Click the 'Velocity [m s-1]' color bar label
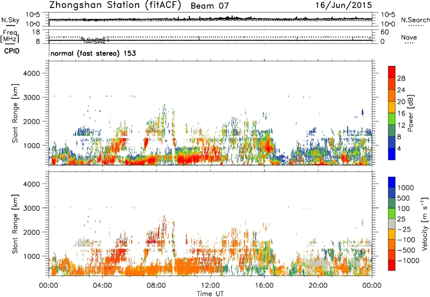The width and height of the screenshot is (430, 297). [425, 224]
